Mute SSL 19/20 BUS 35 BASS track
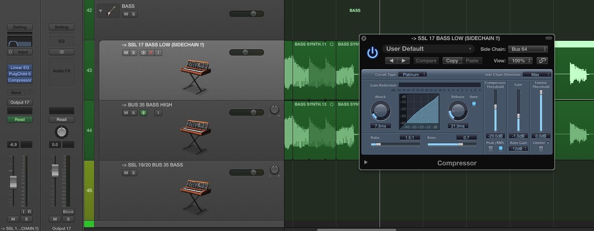The width and height of the screenshot is (594, 231). point(126,173)
